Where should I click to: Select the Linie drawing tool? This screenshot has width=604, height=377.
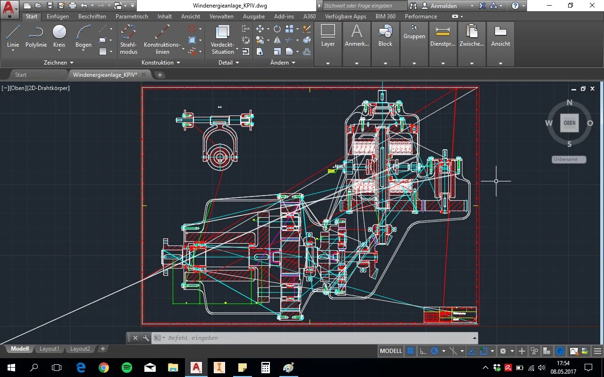coord(13,33)
